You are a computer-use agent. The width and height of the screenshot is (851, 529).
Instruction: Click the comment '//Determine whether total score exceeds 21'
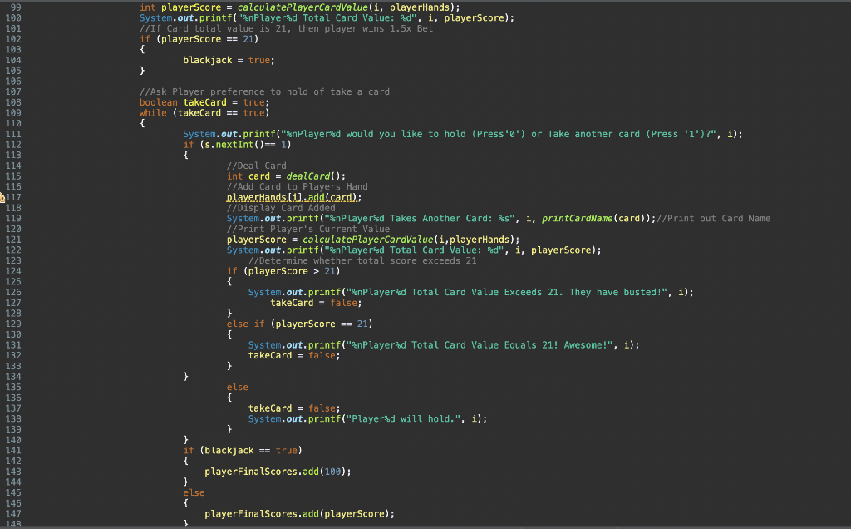pos(362,260)
